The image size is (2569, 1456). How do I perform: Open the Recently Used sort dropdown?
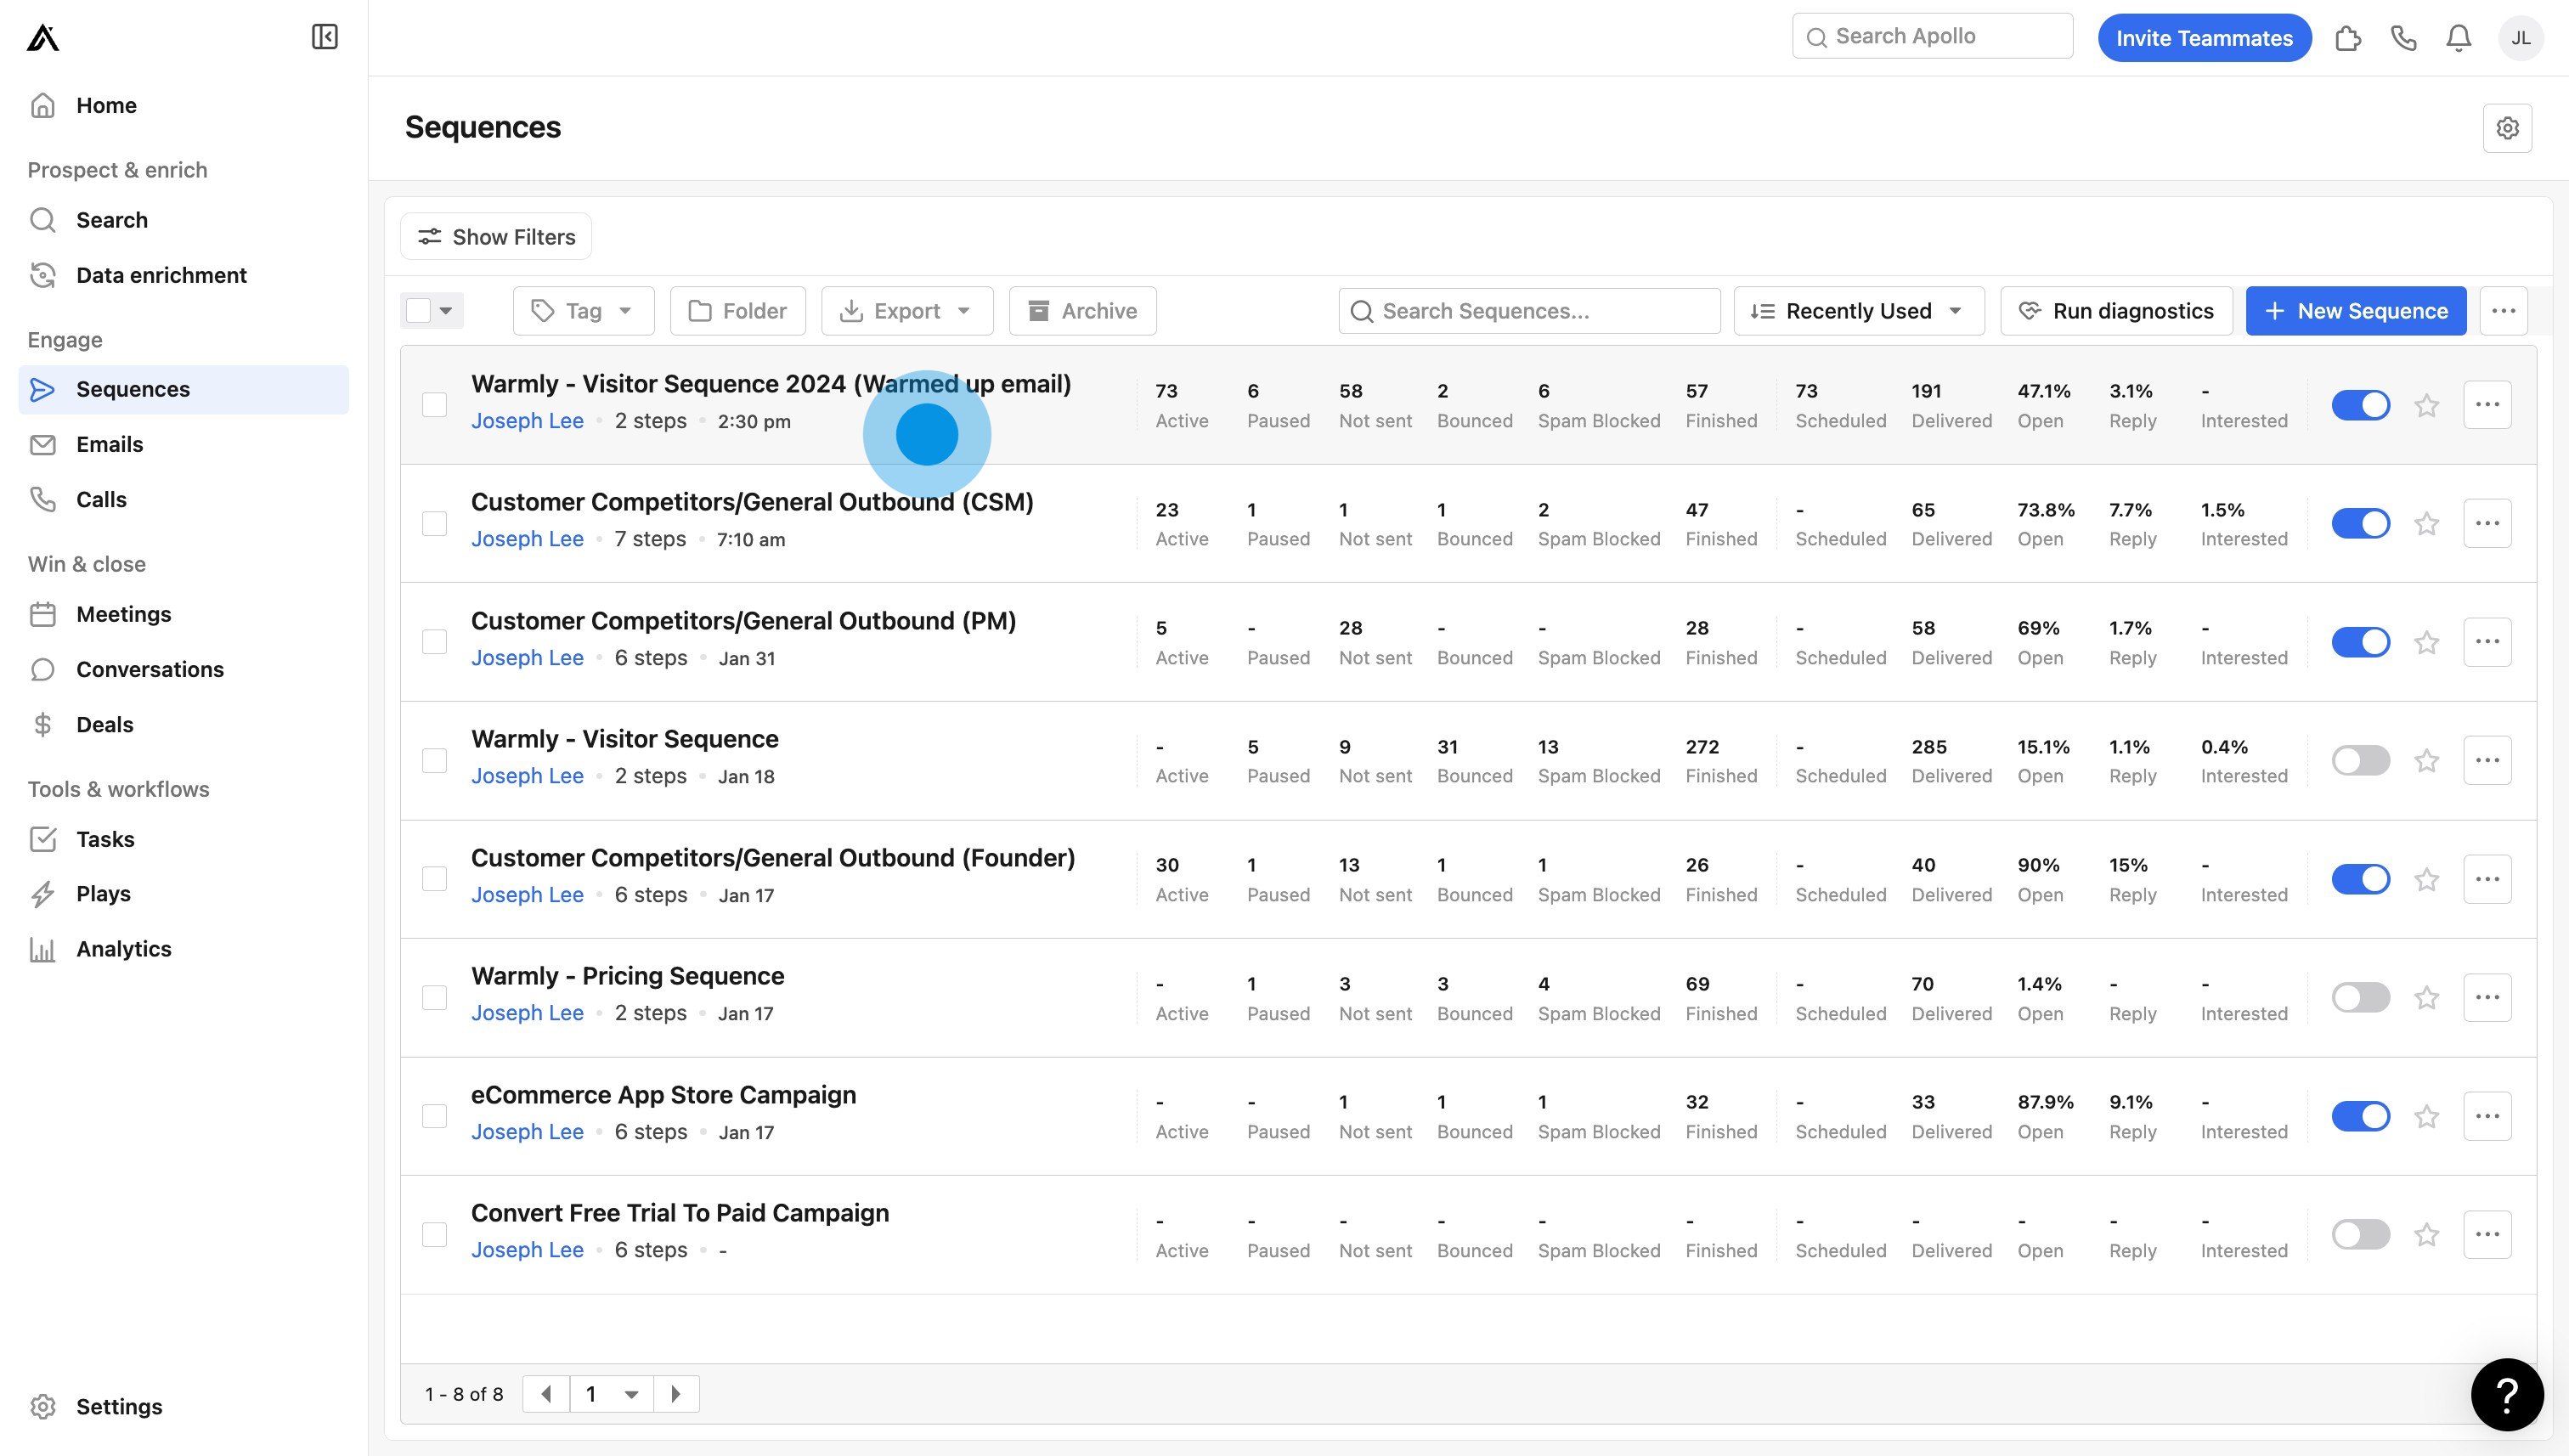click(1858, 311)
